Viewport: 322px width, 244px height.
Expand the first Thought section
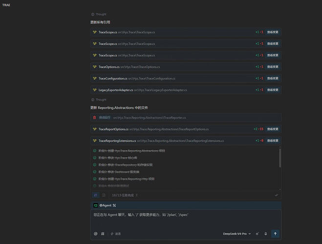99,14
